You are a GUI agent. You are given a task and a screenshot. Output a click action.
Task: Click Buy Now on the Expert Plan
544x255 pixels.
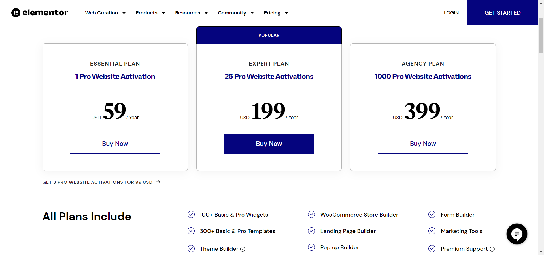269,143
